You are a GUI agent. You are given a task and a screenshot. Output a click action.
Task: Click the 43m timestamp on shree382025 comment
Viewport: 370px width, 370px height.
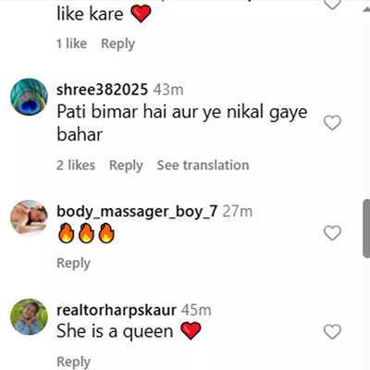[x=168, y=90]
